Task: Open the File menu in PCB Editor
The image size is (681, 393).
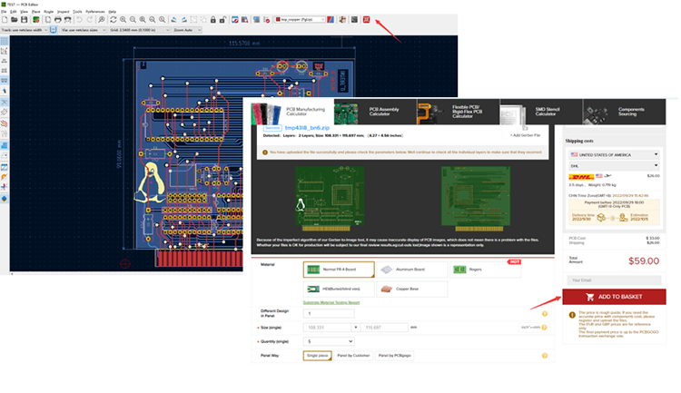Action: [4, 12]
